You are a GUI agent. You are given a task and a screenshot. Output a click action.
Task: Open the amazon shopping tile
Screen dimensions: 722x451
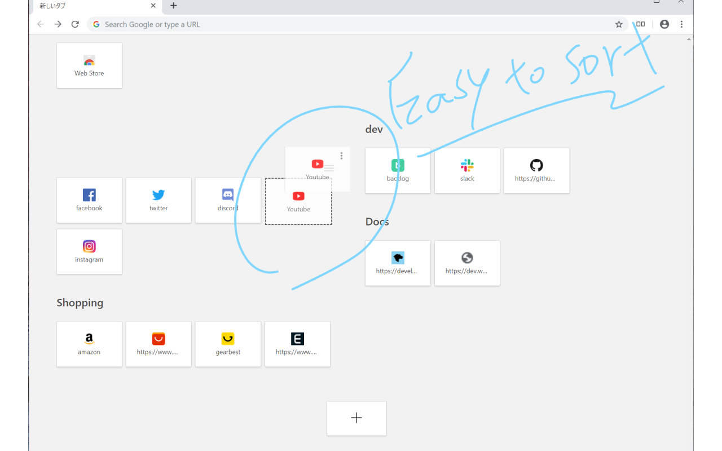pos(89,344)
